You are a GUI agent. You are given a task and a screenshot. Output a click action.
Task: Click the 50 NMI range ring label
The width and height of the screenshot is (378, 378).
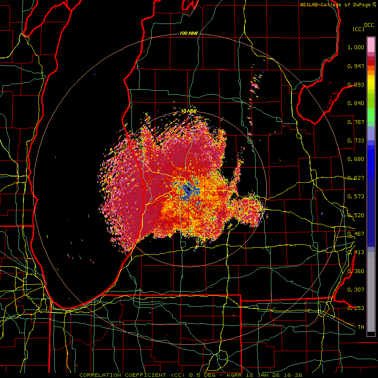point(189,111)
